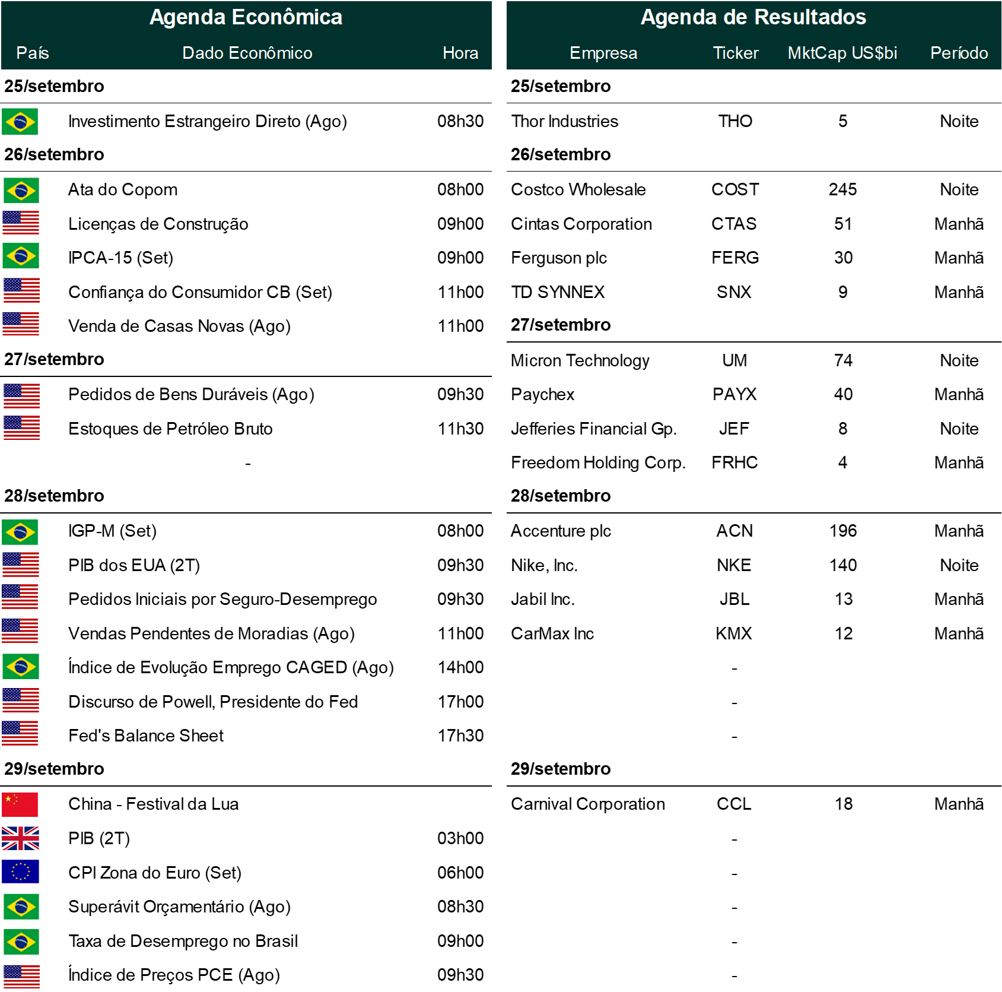Image resolution: width=1002 pixels, height=992 pixels.
Task: Select the TD SYNNEX company name
Action: 558,292
